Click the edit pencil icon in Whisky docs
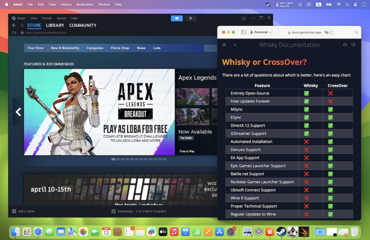Screen dimensions: 370x240 (353, 45)
